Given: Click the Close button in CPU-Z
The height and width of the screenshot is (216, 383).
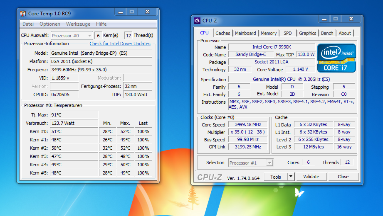Looking at the screenshot, I should point(343,177).
